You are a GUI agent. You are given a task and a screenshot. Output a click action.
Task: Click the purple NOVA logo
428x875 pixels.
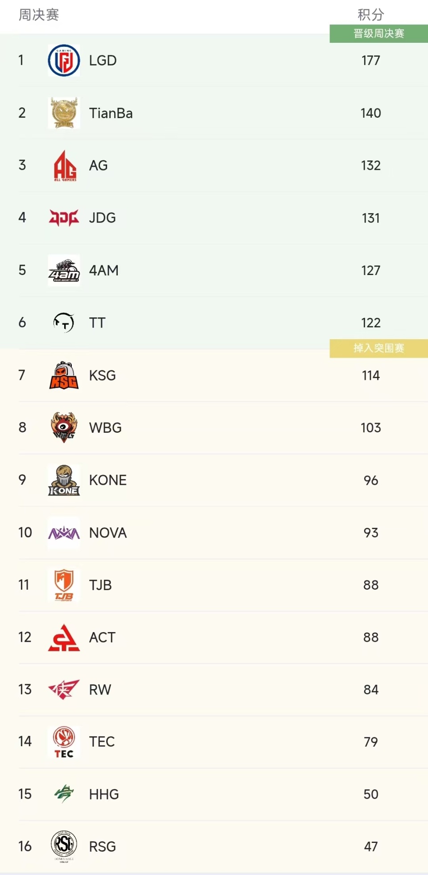[64, 533]
